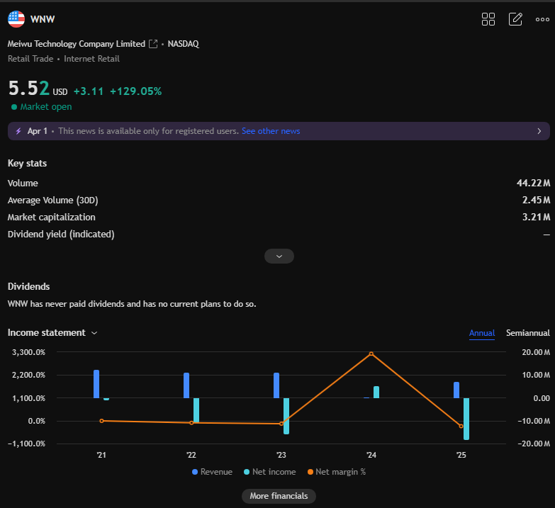The height and width of the screenshot is (508, 555).
Task: Click the Volume value 44.22 M
Action: (x=533, y=184)
